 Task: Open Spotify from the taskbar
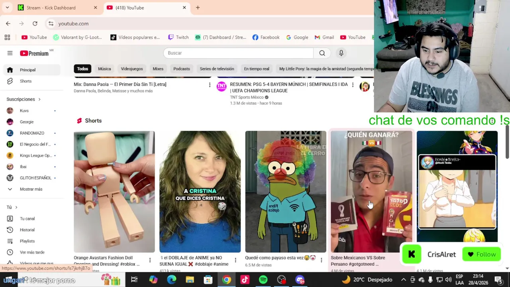point(263,280)
